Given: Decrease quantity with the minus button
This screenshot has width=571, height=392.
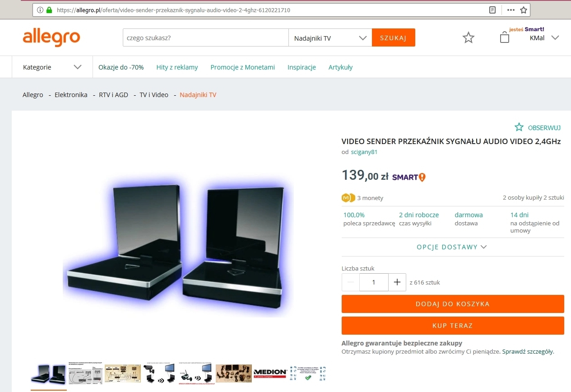Looking at the screenshot, I should click(351, 282).
